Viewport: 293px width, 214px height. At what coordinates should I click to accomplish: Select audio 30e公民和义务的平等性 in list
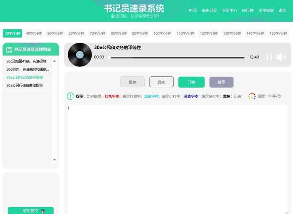[x=25, y=77]
